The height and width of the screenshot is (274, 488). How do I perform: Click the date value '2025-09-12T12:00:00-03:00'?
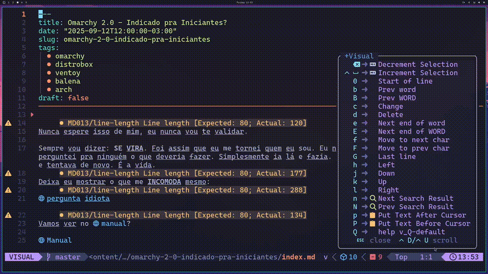(120, 31)
